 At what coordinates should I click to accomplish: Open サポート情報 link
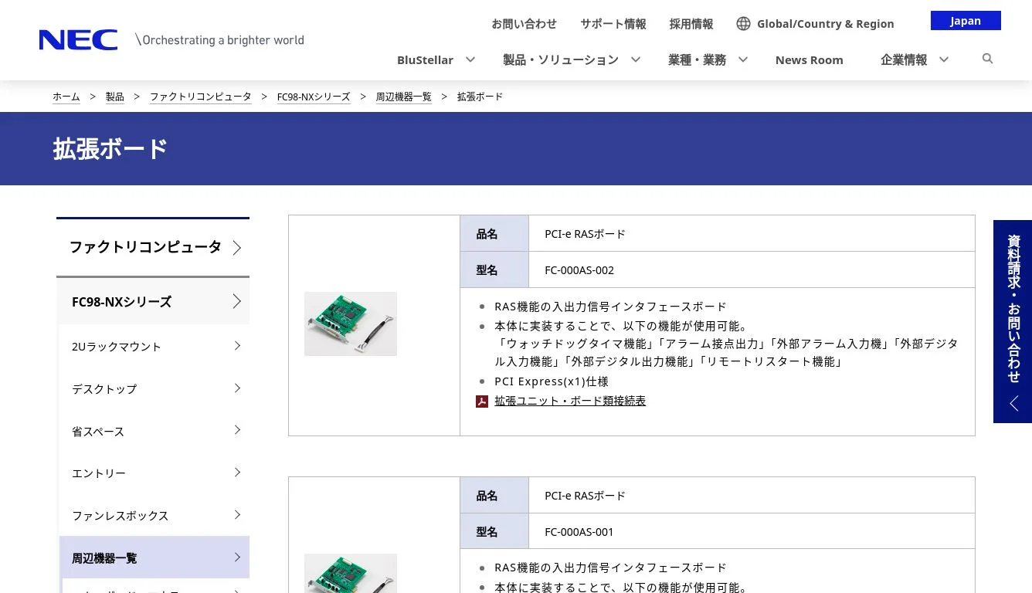613,24
